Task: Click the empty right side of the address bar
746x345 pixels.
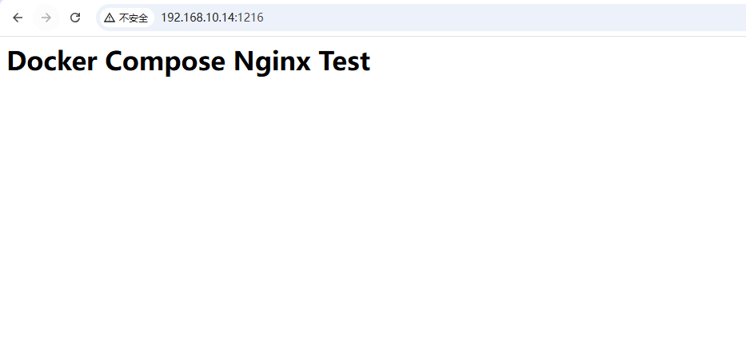Action: (505, 18)
